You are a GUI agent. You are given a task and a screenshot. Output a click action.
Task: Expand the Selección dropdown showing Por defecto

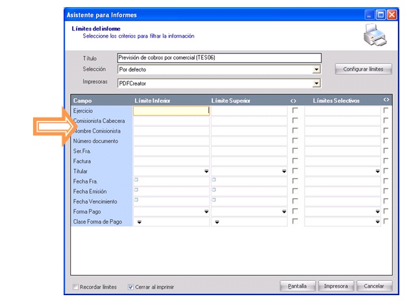click(x=316, y=70)
